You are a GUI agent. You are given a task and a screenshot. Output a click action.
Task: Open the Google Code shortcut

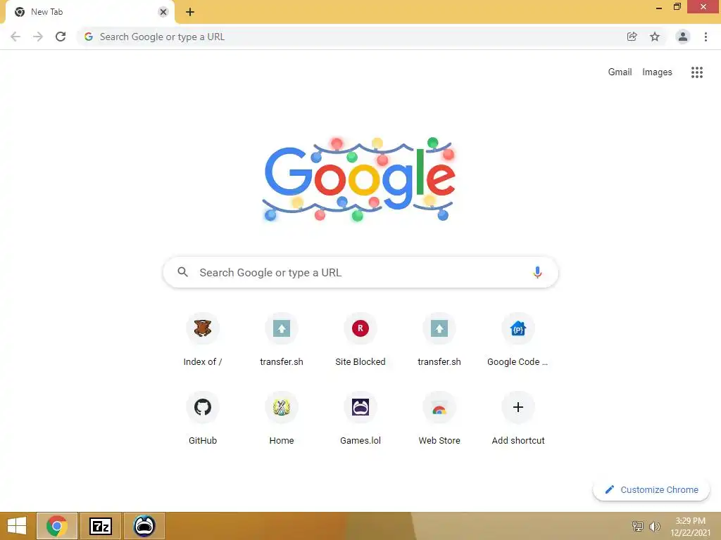pyautogui.click(x=518, y=340)
